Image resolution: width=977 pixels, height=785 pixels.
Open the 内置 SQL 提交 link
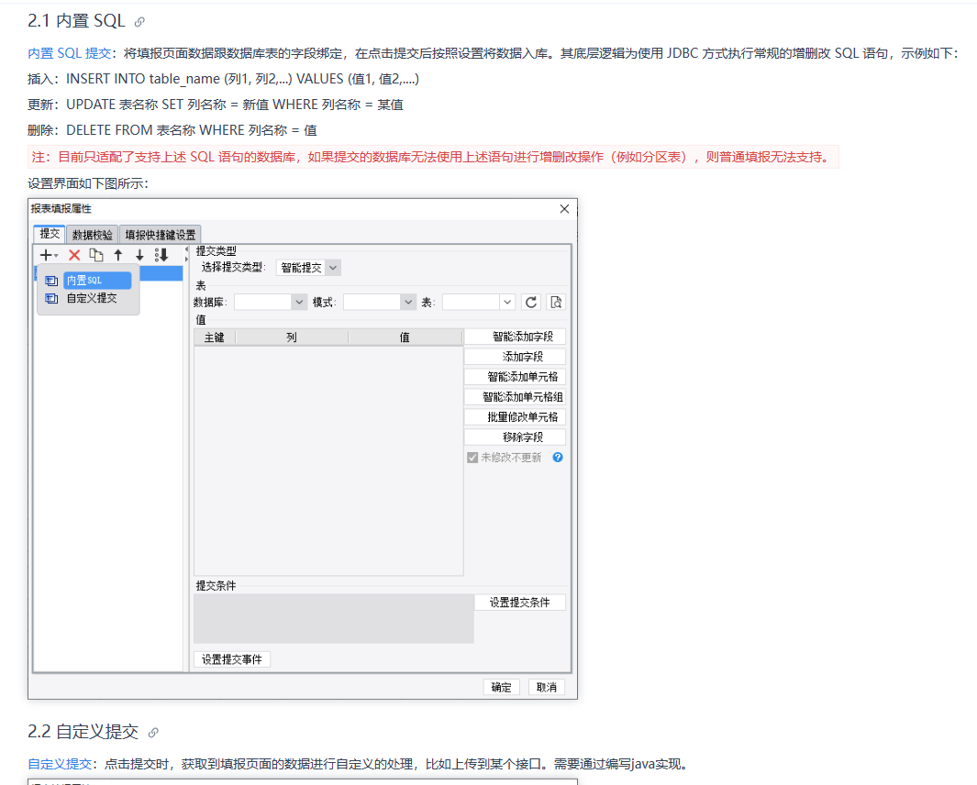click(x=69, y=53)
